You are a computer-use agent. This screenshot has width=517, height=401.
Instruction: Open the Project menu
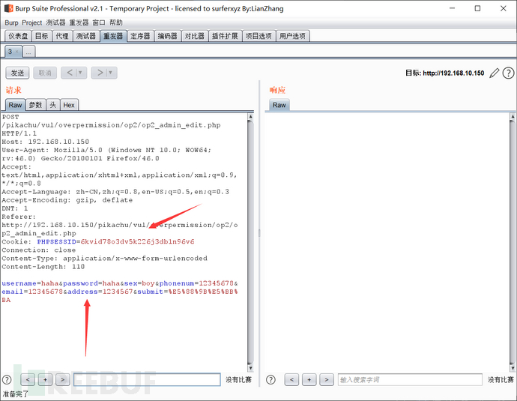pos(32,22)
